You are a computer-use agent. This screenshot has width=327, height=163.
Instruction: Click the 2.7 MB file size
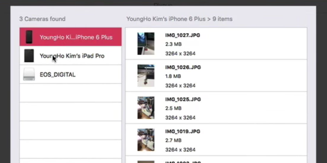173,140
